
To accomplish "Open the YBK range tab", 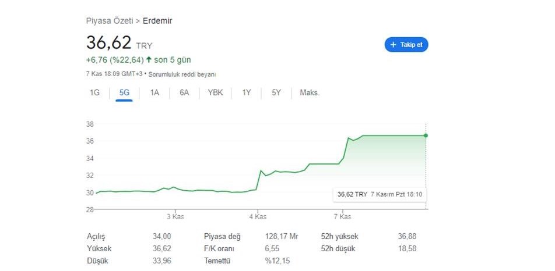I will point(215,93).
